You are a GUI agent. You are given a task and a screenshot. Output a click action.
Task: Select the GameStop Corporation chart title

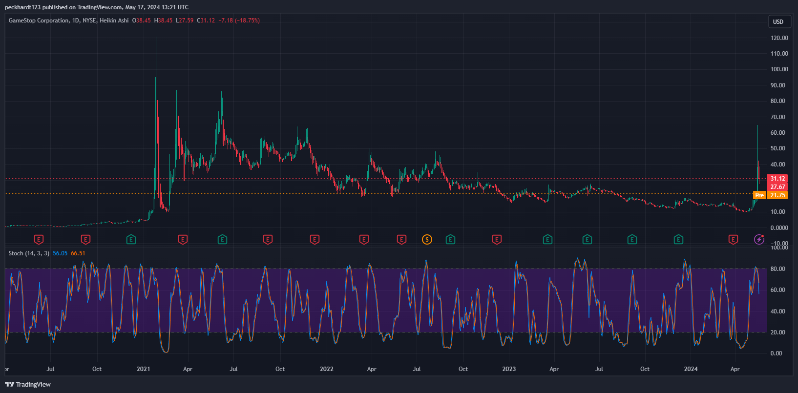(39, 21)
